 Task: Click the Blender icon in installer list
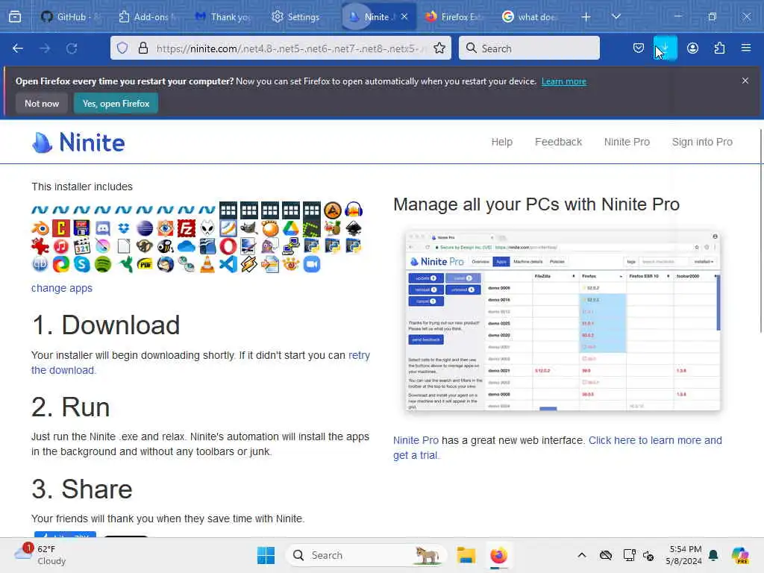click(x=40, y=228)
